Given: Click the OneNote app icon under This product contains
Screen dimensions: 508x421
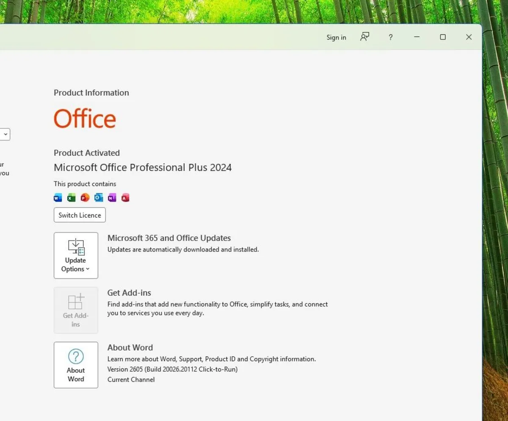Looking at the screenshot, I should tap(112, 198).
